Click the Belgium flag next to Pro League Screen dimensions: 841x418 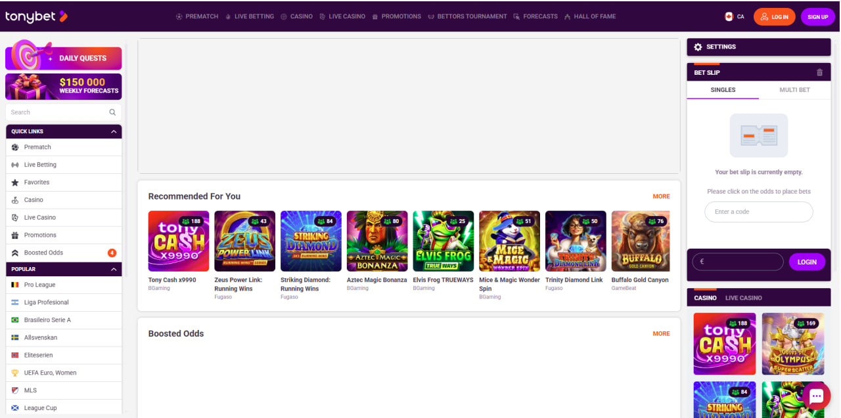tap(15, 285)
